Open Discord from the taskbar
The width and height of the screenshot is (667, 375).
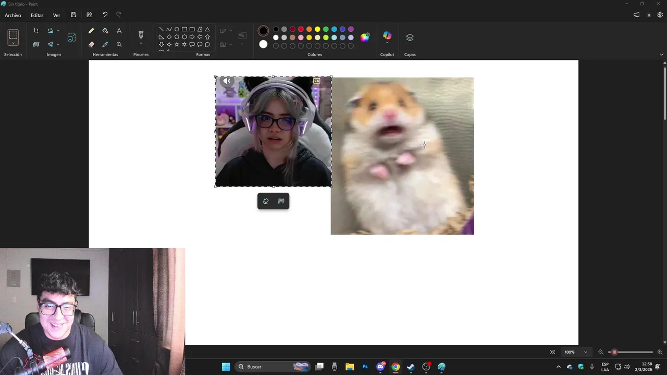pos(380,367)
